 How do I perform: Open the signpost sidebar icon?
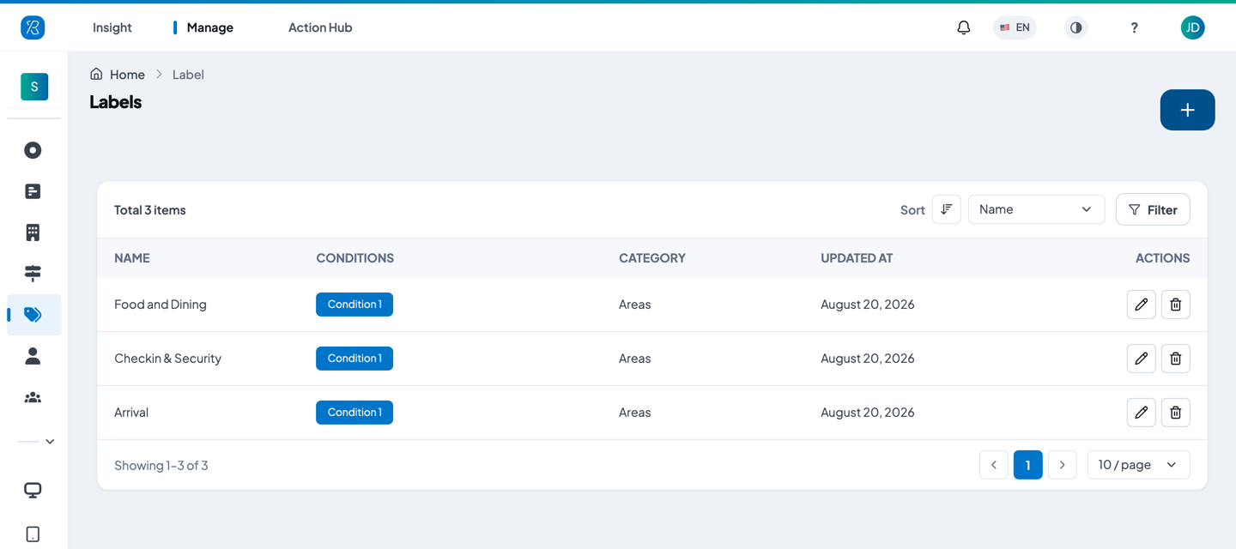coord(33,274)
